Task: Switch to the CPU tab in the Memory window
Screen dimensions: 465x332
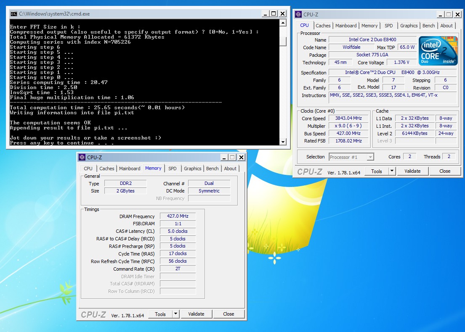Action: pos(88,169)
